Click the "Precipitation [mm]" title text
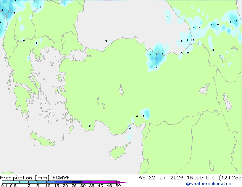Screen dimensions: 242x187 click(24, 178)
